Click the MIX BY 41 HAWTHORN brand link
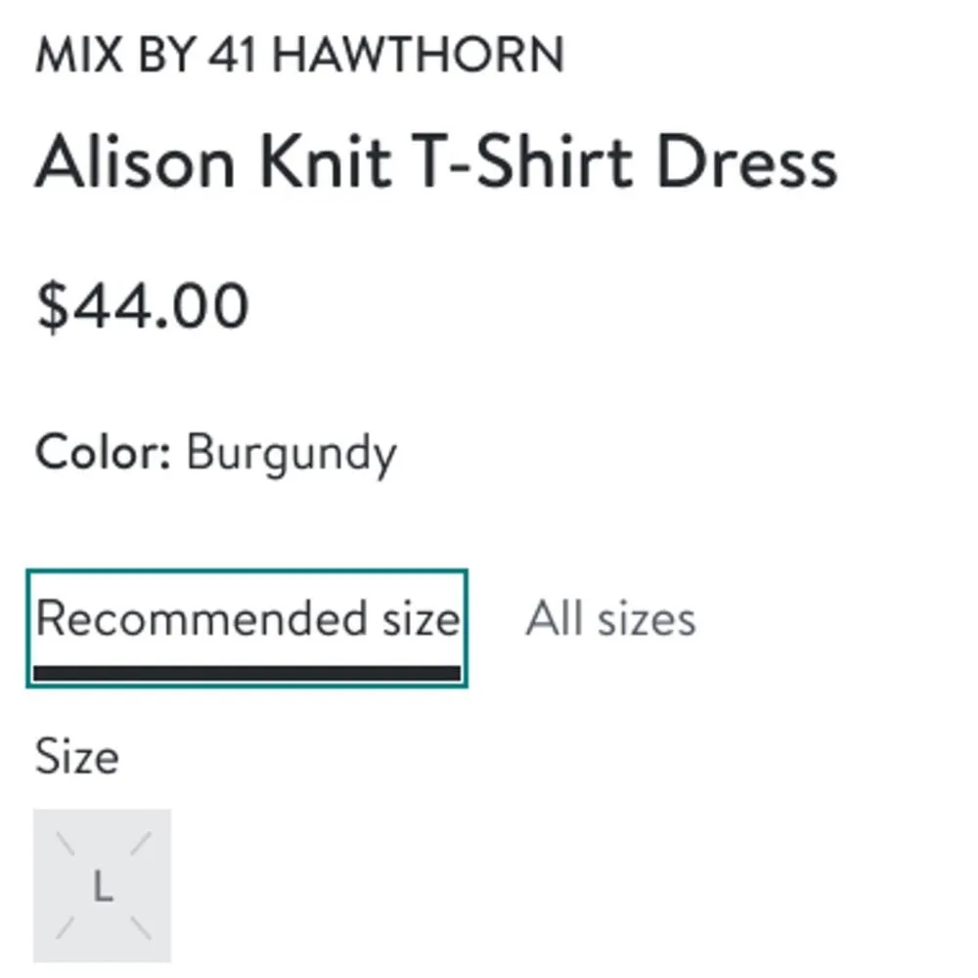This screenshot has width=978, height=978. [x=298, y=57]
